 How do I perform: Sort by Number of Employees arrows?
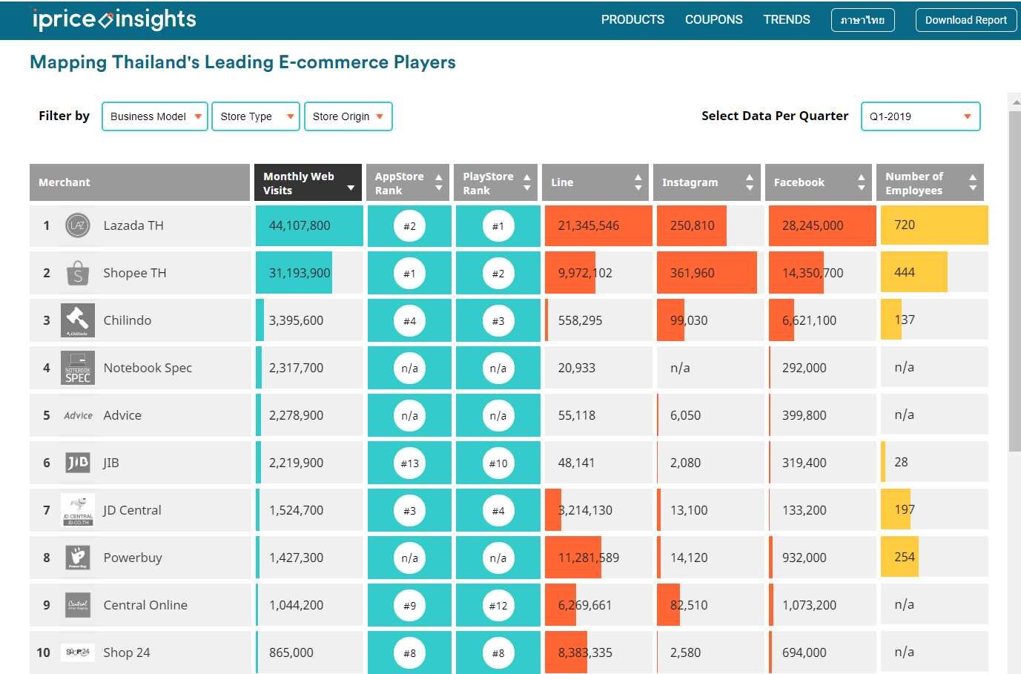[x=973, y=182]
